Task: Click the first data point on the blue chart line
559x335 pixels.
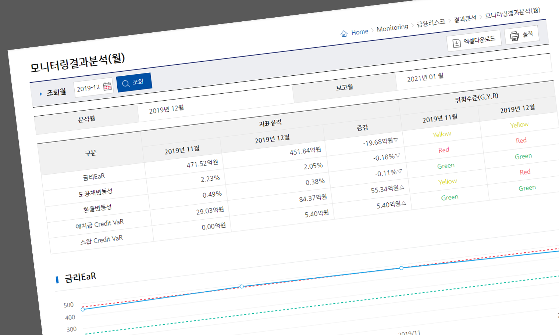Action: coord(83,310)
